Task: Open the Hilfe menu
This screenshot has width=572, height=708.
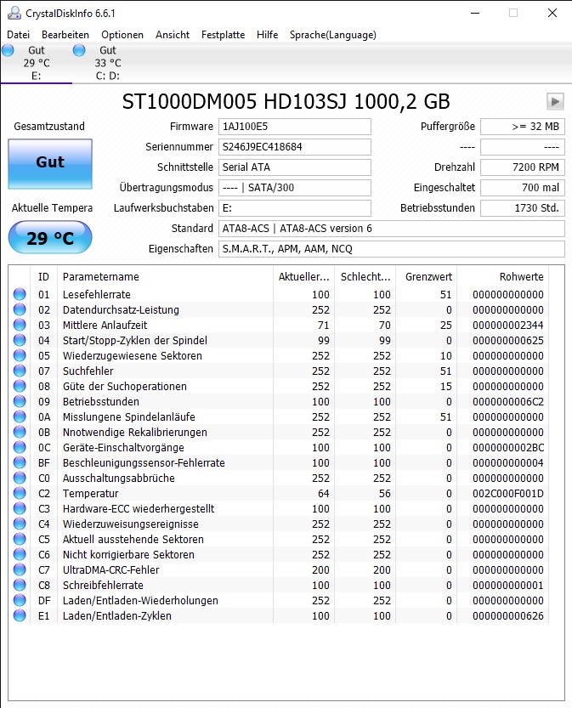Action: (x=267, y=35)
